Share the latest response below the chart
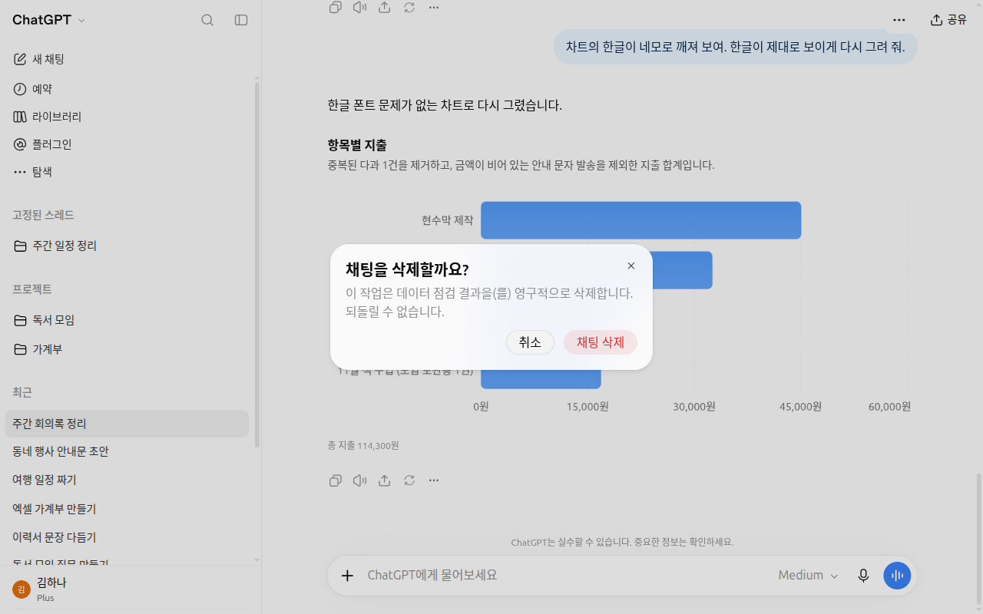The width and height of the screenshot is (983, 614). [385, 480]
